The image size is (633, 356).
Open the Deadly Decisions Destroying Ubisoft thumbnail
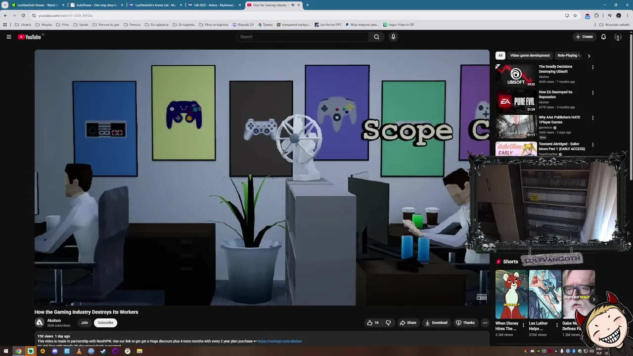coord(516,75)
